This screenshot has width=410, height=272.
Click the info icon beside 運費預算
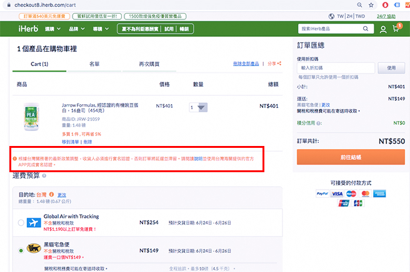[x=44, y=176]
